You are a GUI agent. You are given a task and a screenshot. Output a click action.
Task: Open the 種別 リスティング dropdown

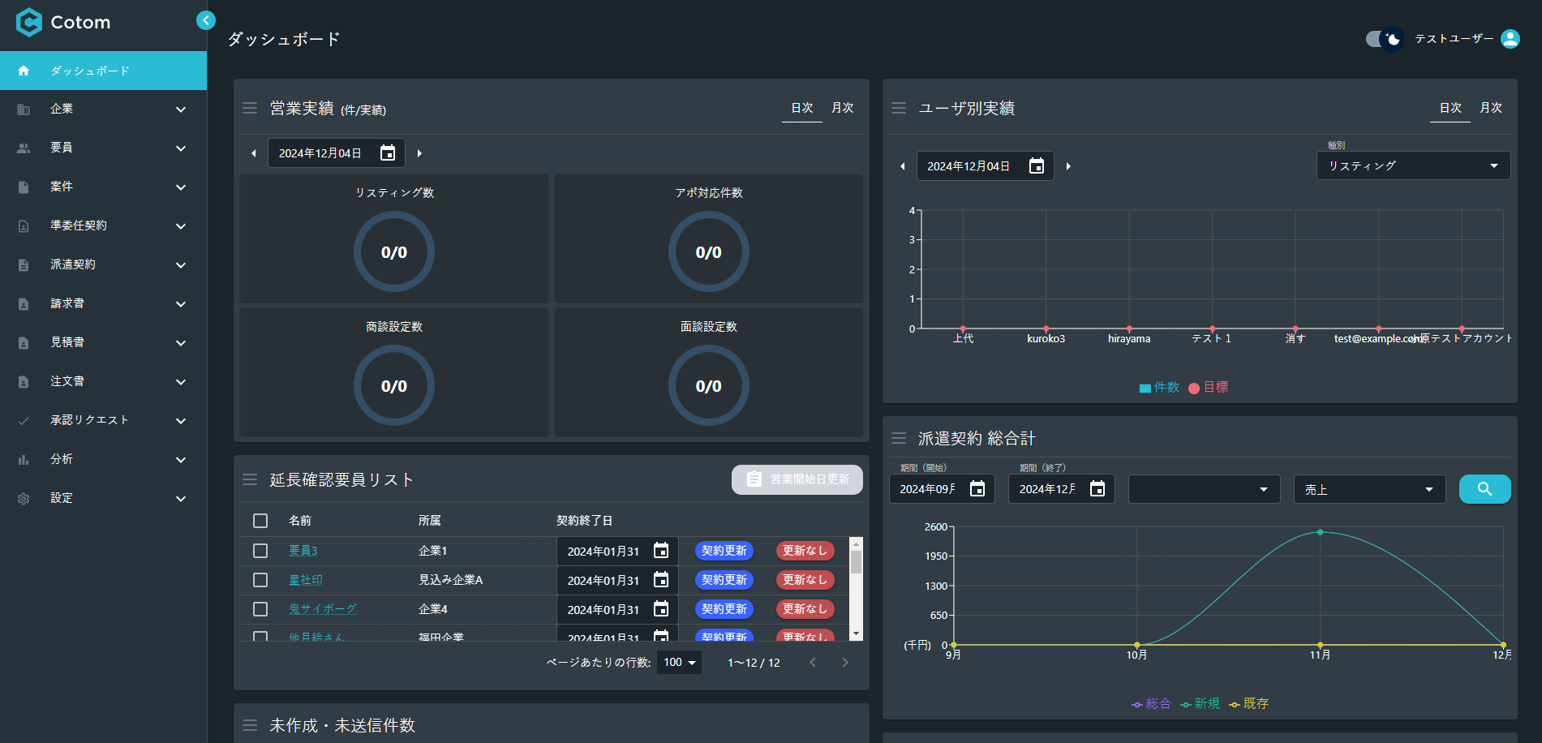click(x=1413, y=165)
